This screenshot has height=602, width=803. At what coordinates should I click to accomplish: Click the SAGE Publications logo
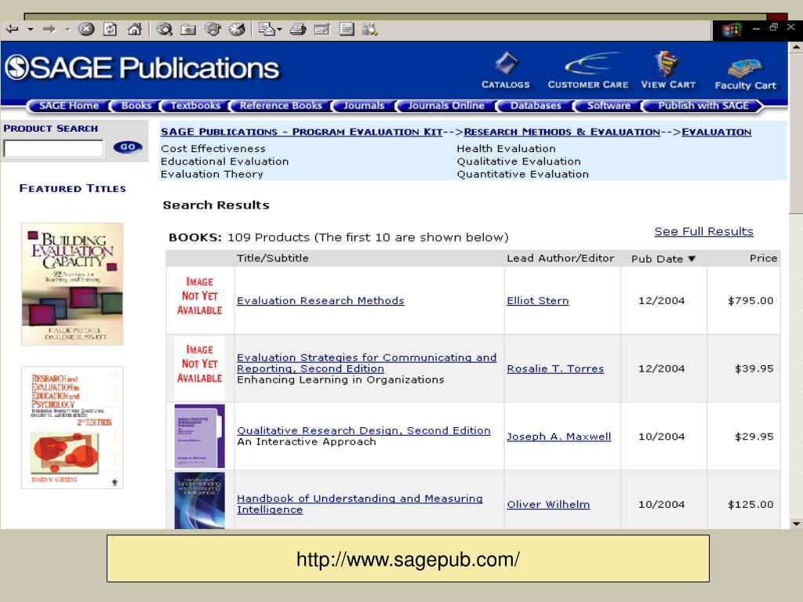[x=143, y=68]
